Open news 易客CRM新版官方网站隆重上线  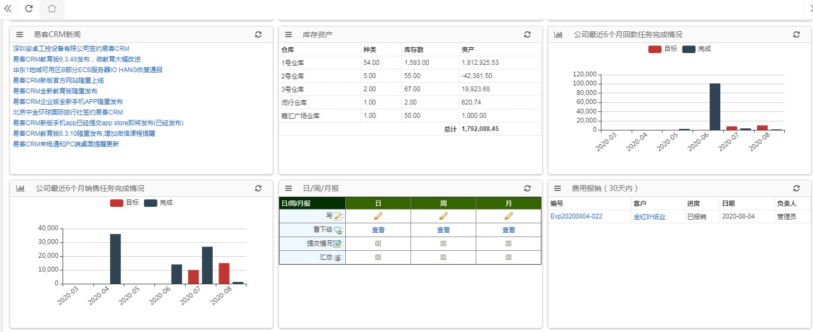coord(58,81)
